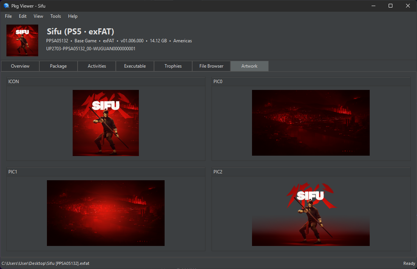The width and height of the screenshot is (417, 269).
Task: Select the PIC2 artwork image
Action: [x=311, y=213]
